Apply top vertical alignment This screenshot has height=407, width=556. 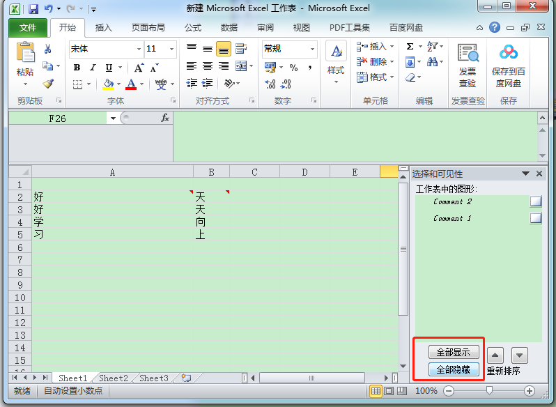[x=192, y=49]
